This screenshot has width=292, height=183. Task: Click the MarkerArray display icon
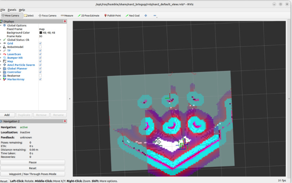pyautogui.click(x=5, y=79)
